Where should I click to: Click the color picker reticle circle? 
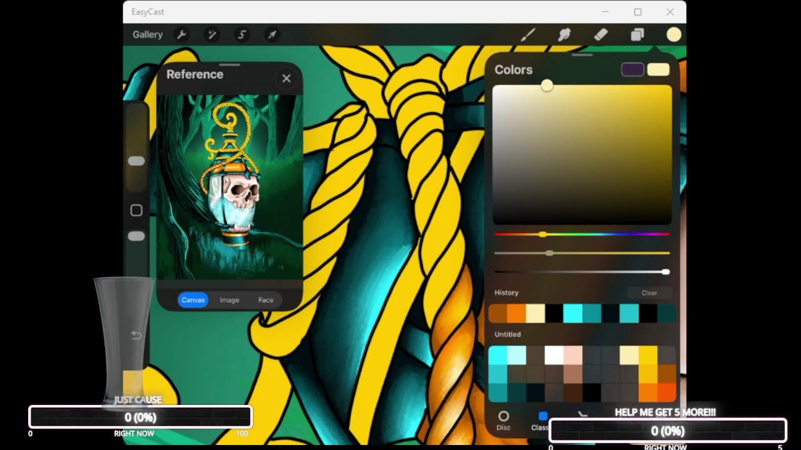pos(547,85)
